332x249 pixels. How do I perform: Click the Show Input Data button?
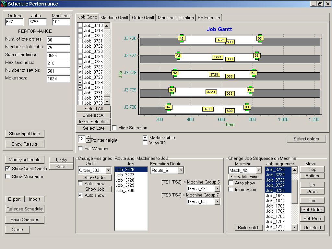(x=25, y=134)
